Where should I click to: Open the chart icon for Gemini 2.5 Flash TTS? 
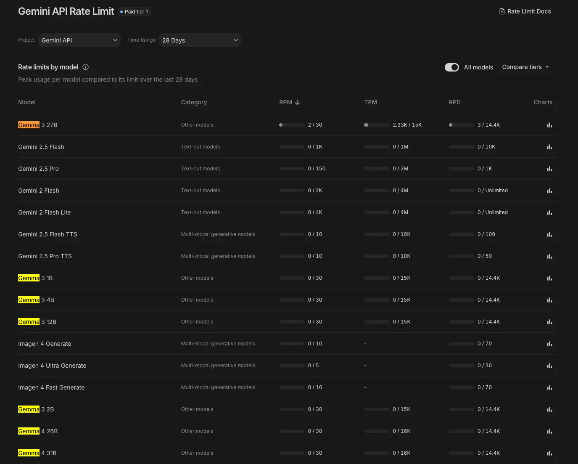(549, 234)
